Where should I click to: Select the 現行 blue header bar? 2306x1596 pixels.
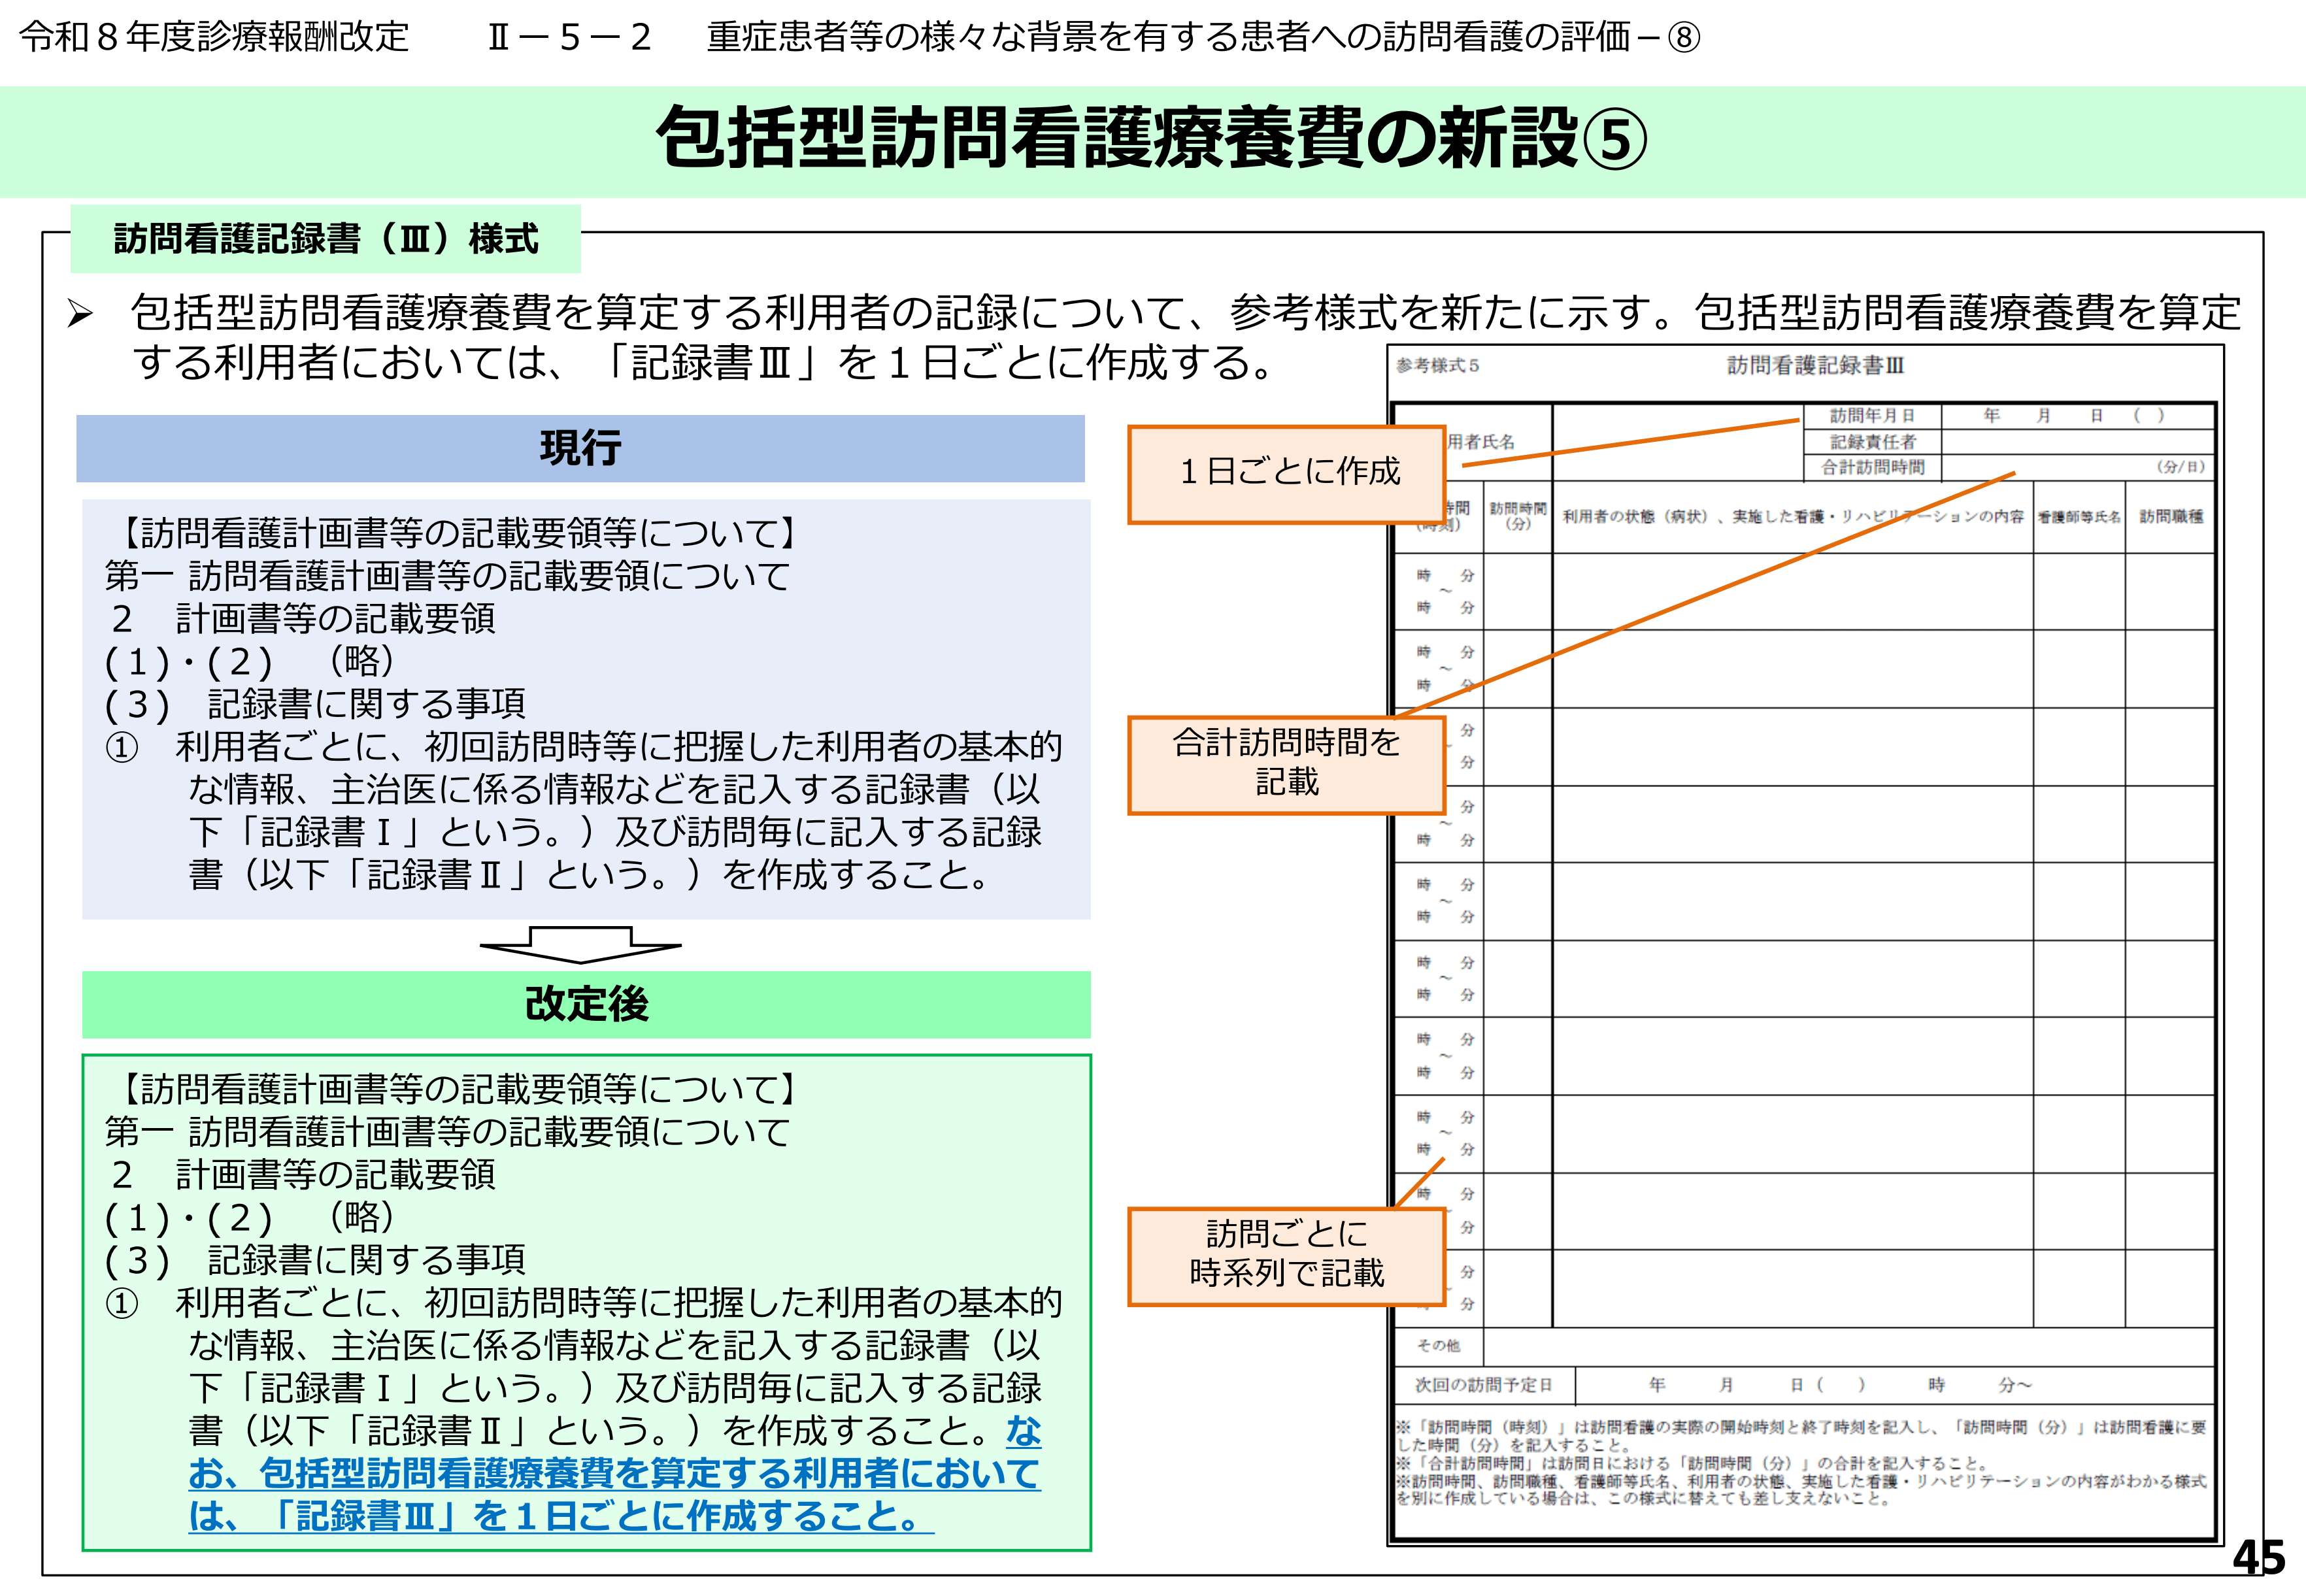click(580, 448)
